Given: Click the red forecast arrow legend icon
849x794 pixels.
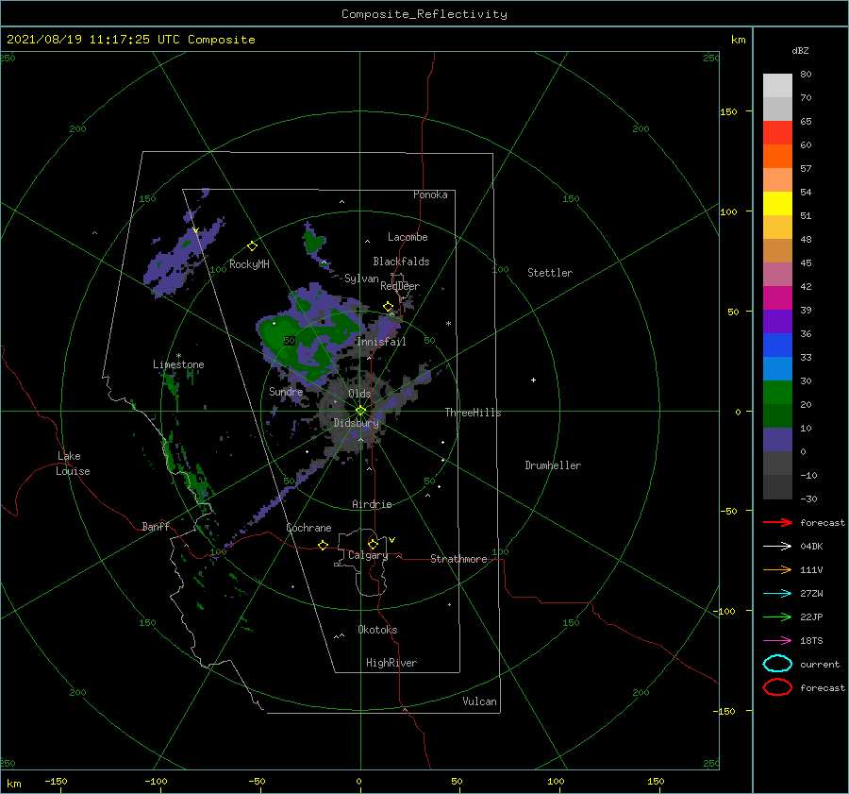Looking at the screenshot, I should point(777,522).
